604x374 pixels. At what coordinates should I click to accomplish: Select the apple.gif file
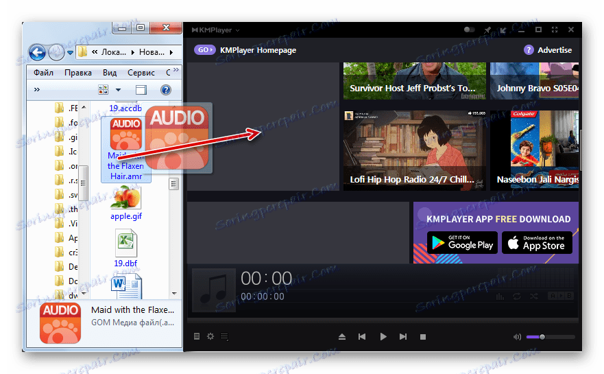point(126,203)
